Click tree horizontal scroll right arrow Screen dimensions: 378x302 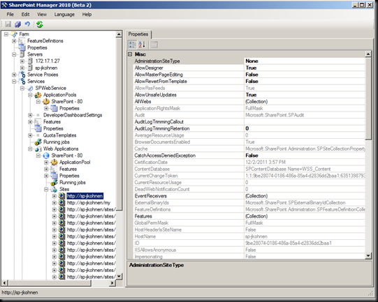pos(112,283)
